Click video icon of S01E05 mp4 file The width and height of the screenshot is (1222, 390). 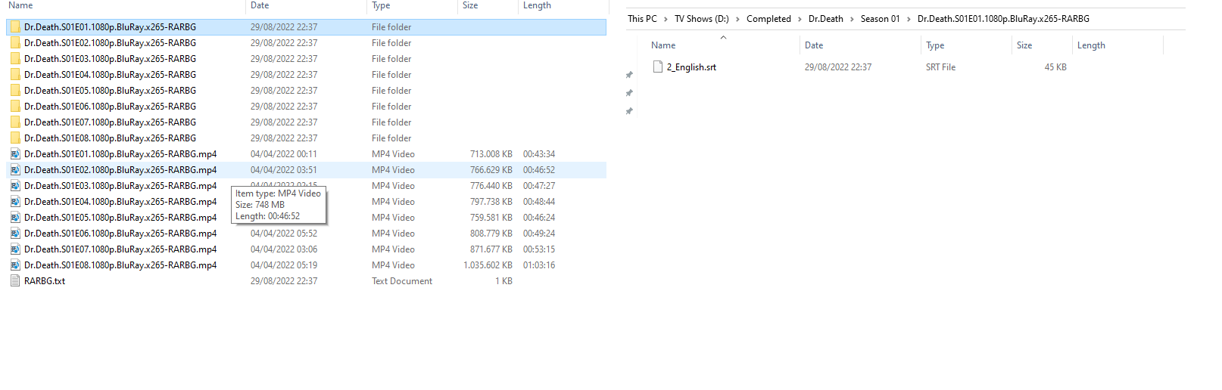15,218
